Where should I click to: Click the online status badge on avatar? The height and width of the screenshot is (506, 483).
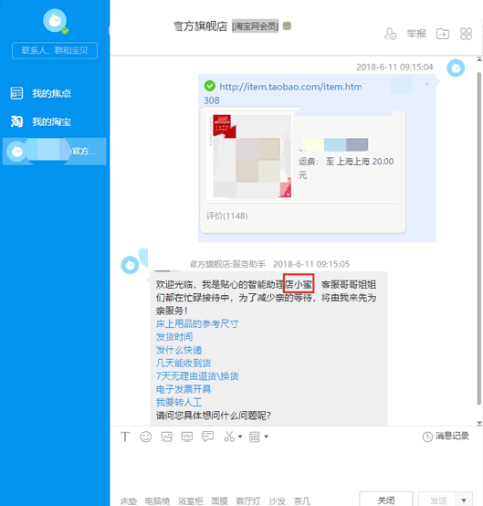(65, 31)
